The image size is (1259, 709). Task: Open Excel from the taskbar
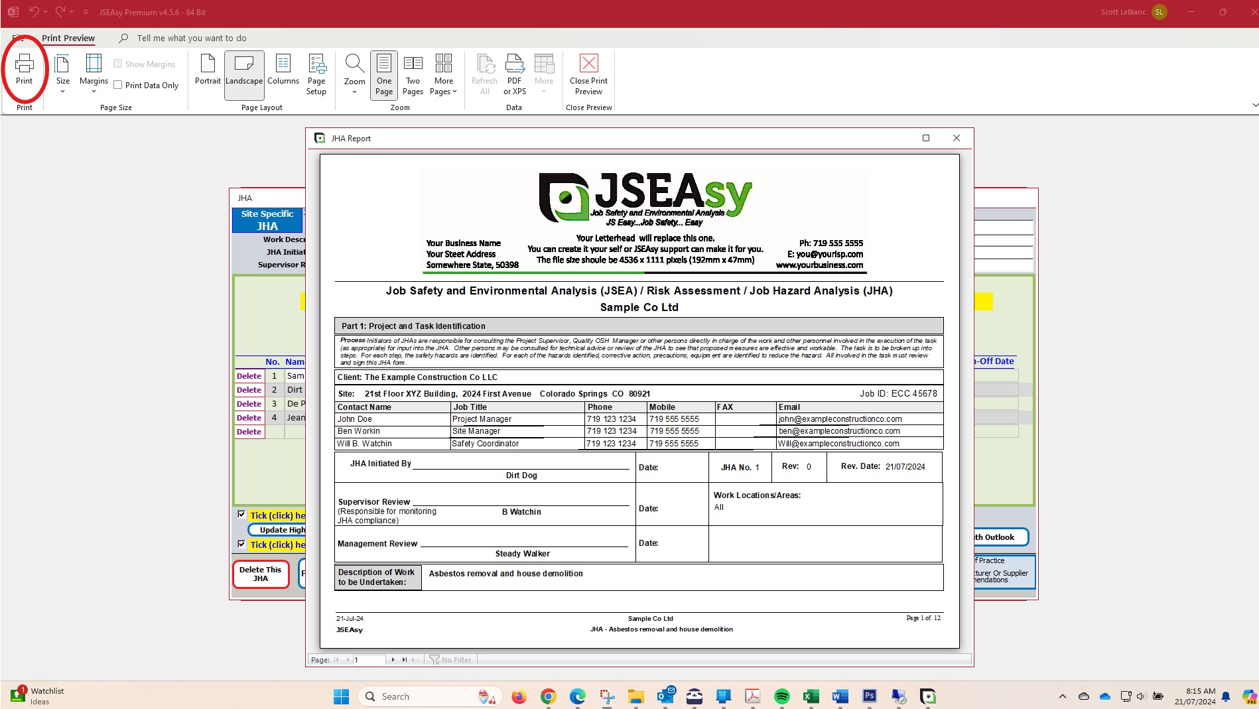pos(811,696)
